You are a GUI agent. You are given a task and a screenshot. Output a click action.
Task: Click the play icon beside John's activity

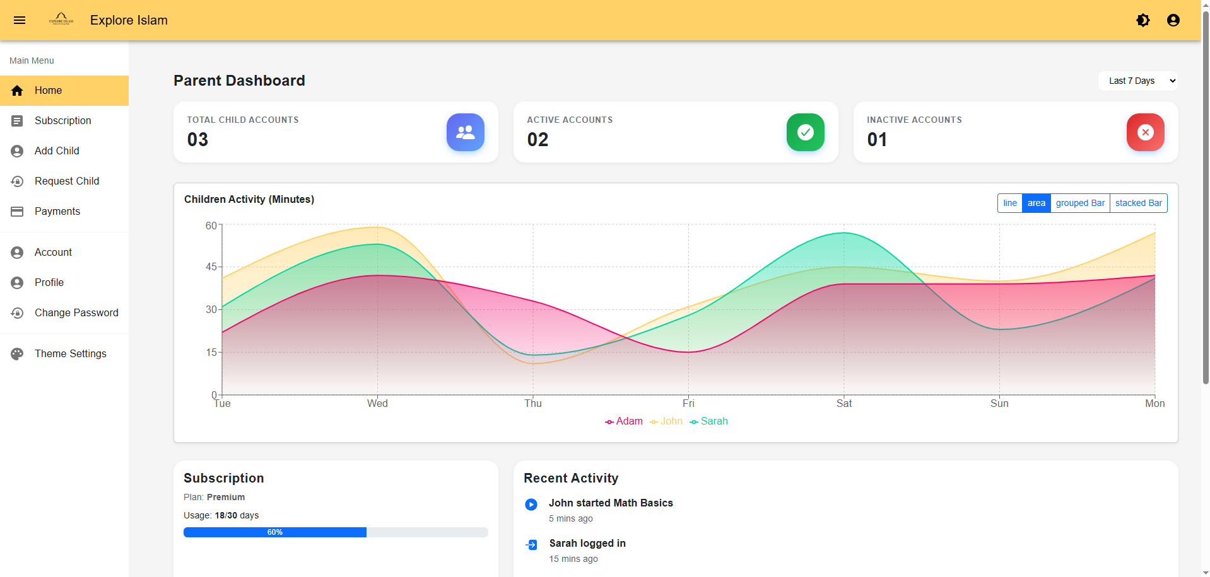tap(531, 505)
